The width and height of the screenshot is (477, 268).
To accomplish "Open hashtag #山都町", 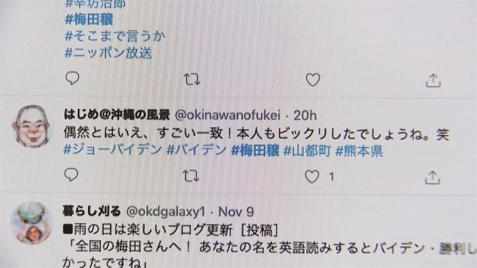I will coord(307,150).
